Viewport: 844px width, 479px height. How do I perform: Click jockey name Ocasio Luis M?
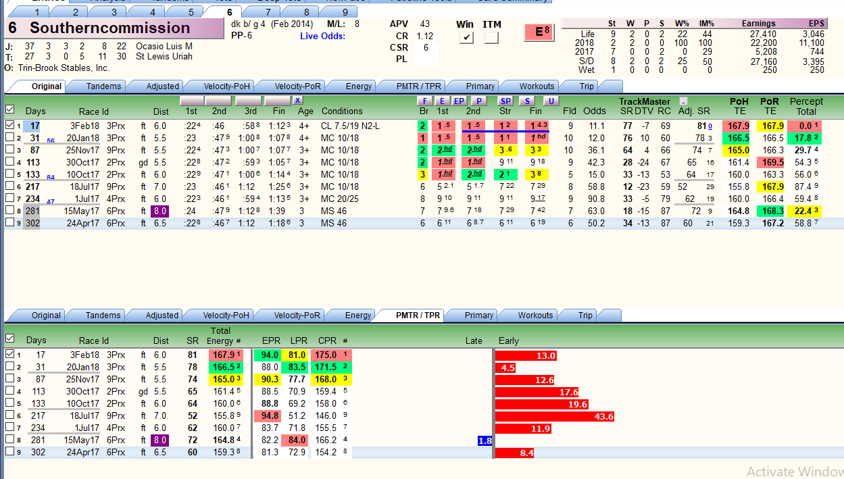164,46
